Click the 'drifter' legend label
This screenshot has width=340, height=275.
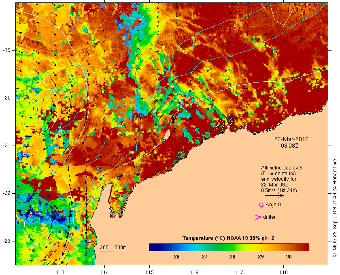(x=269, y=217)
